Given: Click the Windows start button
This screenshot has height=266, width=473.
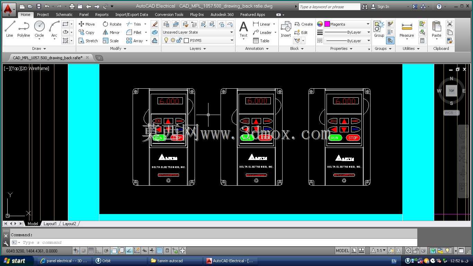Looking at the screenshot, I should [17, 261].
